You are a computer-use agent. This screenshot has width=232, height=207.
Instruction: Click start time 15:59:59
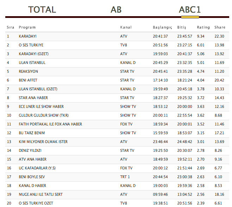[161, 133]
